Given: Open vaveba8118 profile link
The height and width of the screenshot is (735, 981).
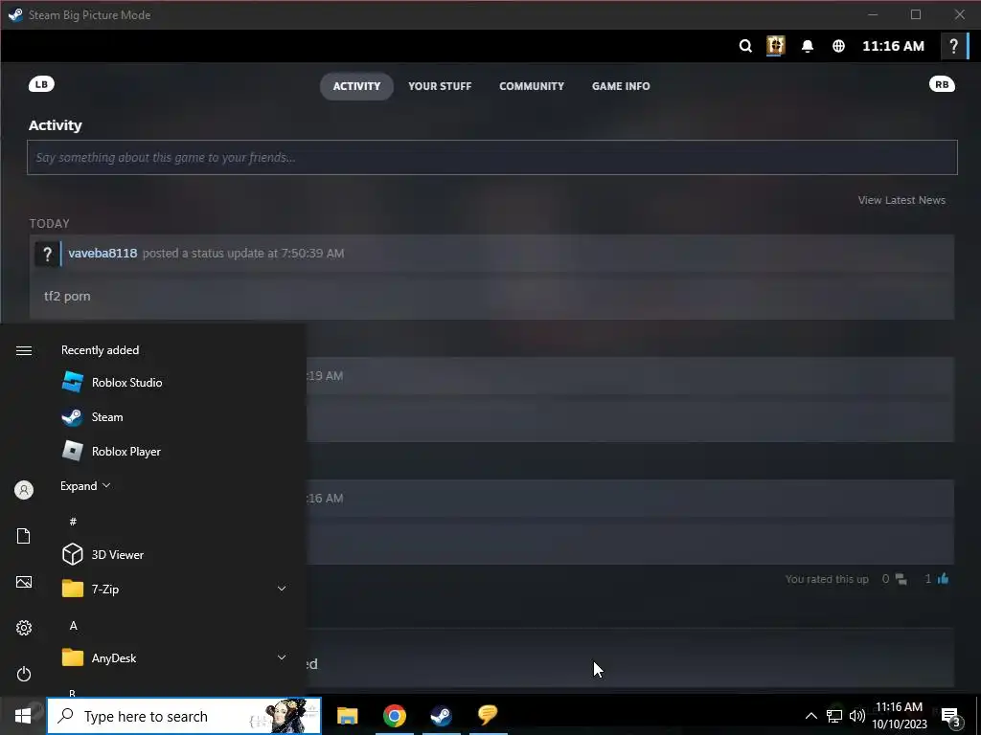Looking at the screenshot, I should coord(103,253).
